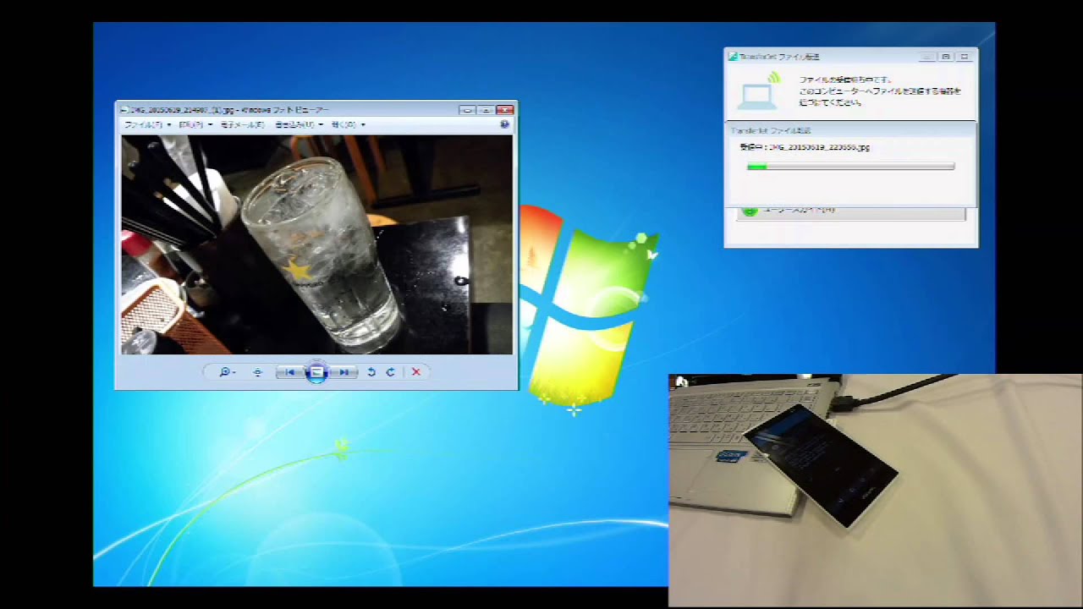Maximize the Photo Viewer window

[486, 110]
